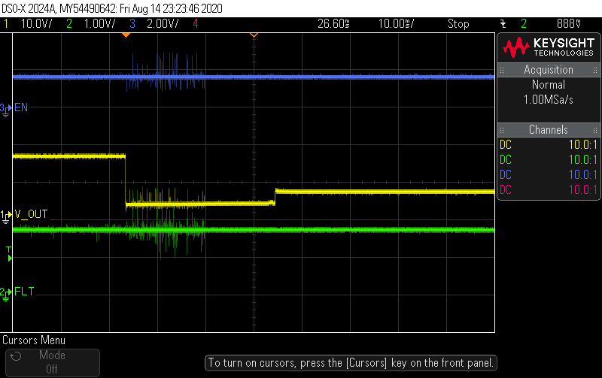Screen dimensions: 602x378
Task: Click the trigger level 888 value
Action: (569, 24)
